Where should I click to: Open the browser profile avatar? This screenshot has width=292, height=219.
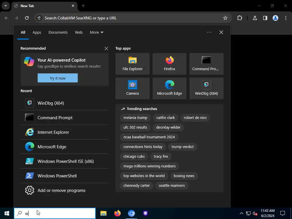tap(275, 18)
